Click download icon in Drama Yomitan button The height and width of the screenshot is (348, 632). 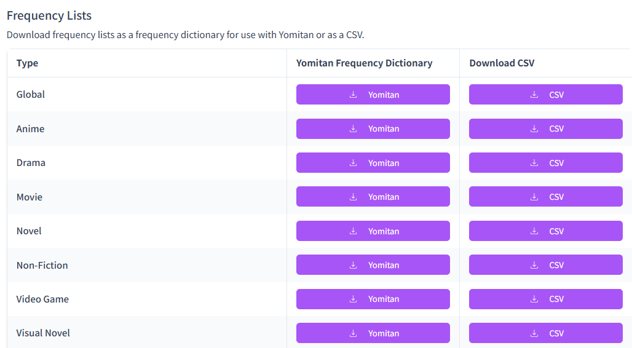click(354, 163)
